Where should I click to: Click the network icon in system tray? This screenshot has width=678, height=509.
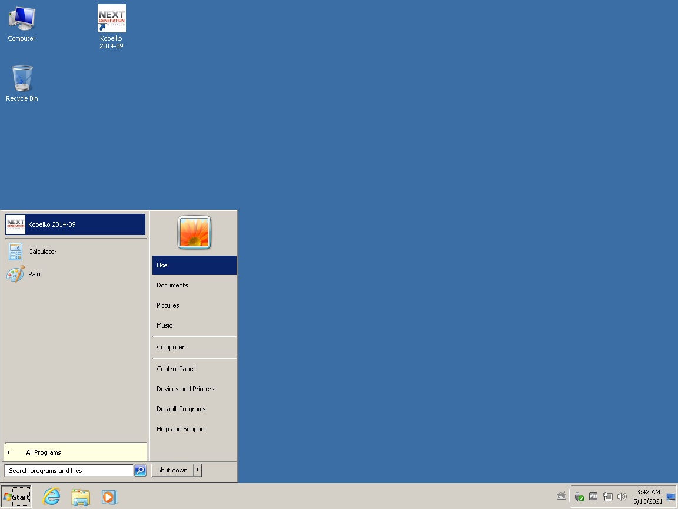607,497
